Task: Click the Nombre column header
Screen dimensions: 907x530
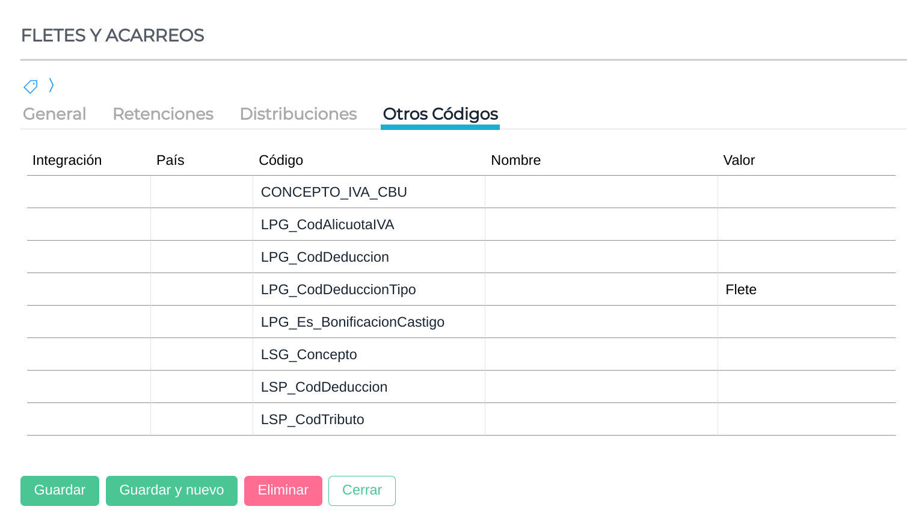Action: [516, 160]
